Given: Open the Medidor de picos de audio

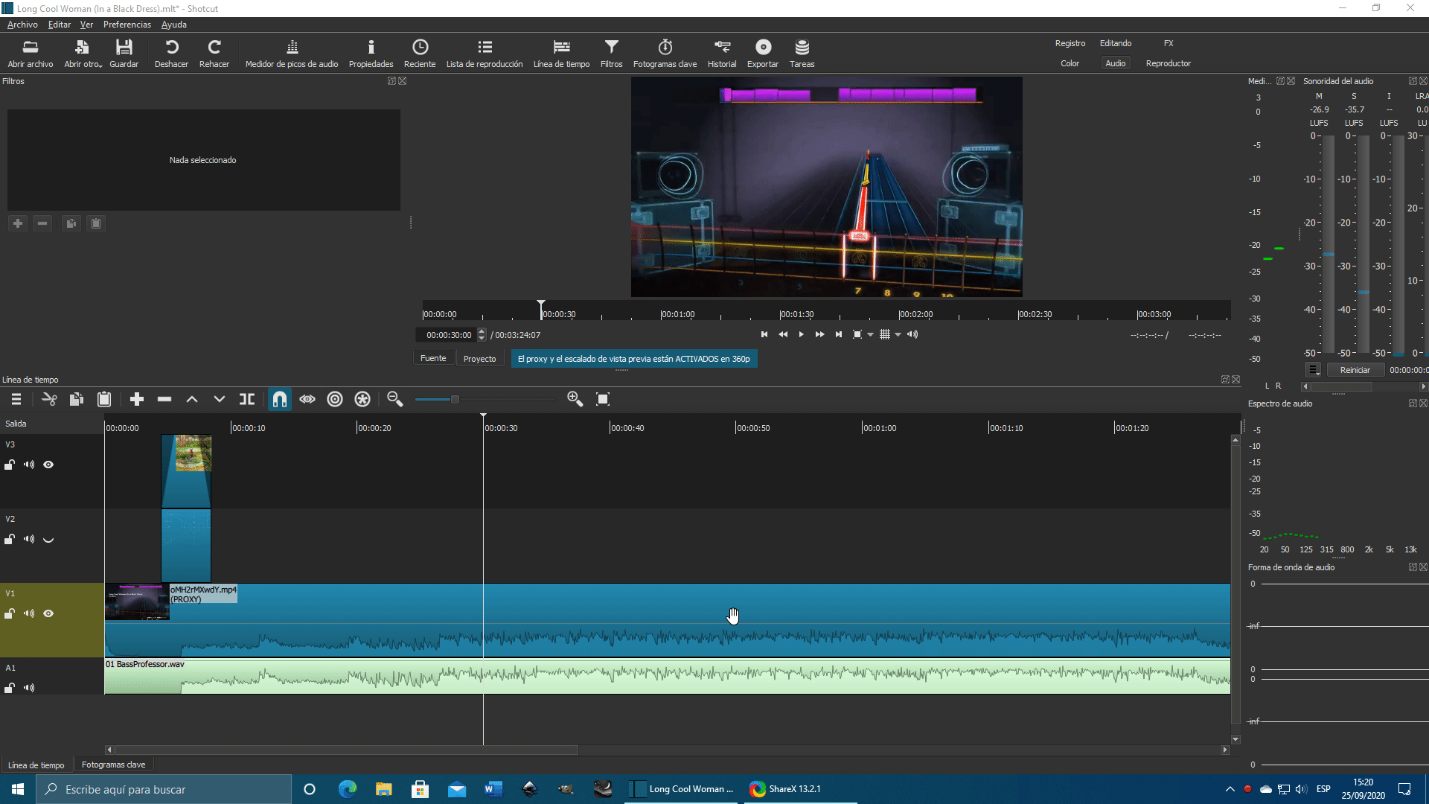Looking at the screenshot, I should point(292,54).
